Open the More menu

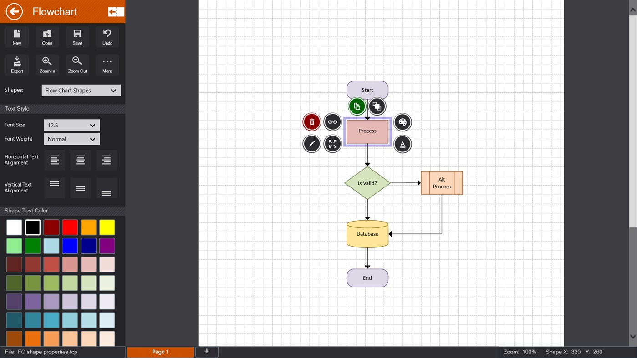[107, 64]
